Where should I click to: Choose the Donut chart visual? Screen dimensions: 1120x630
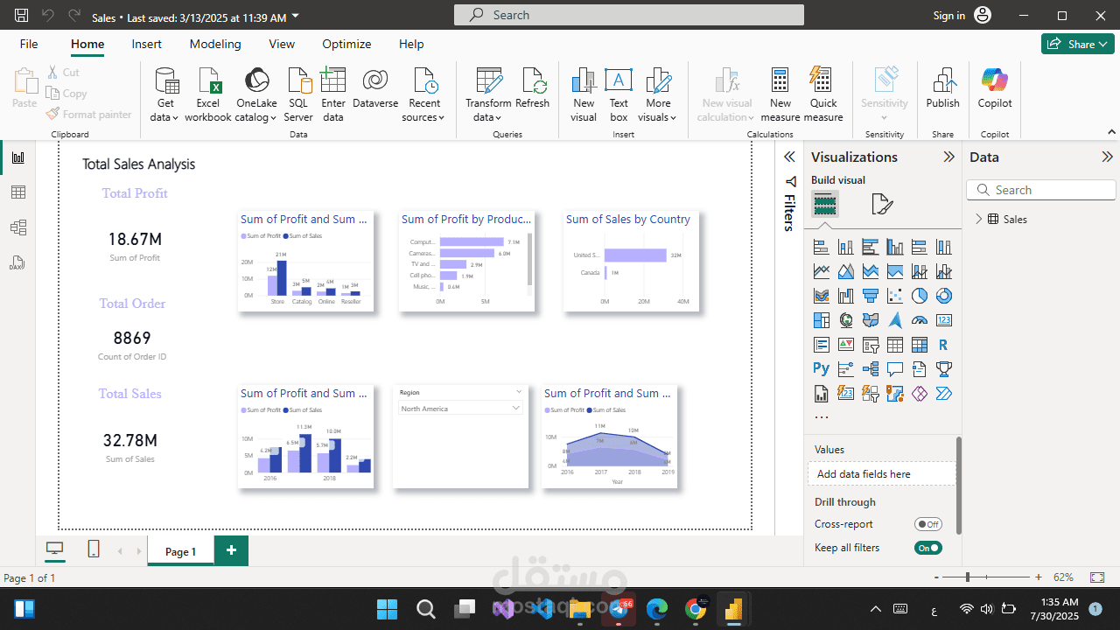point(943,296)
